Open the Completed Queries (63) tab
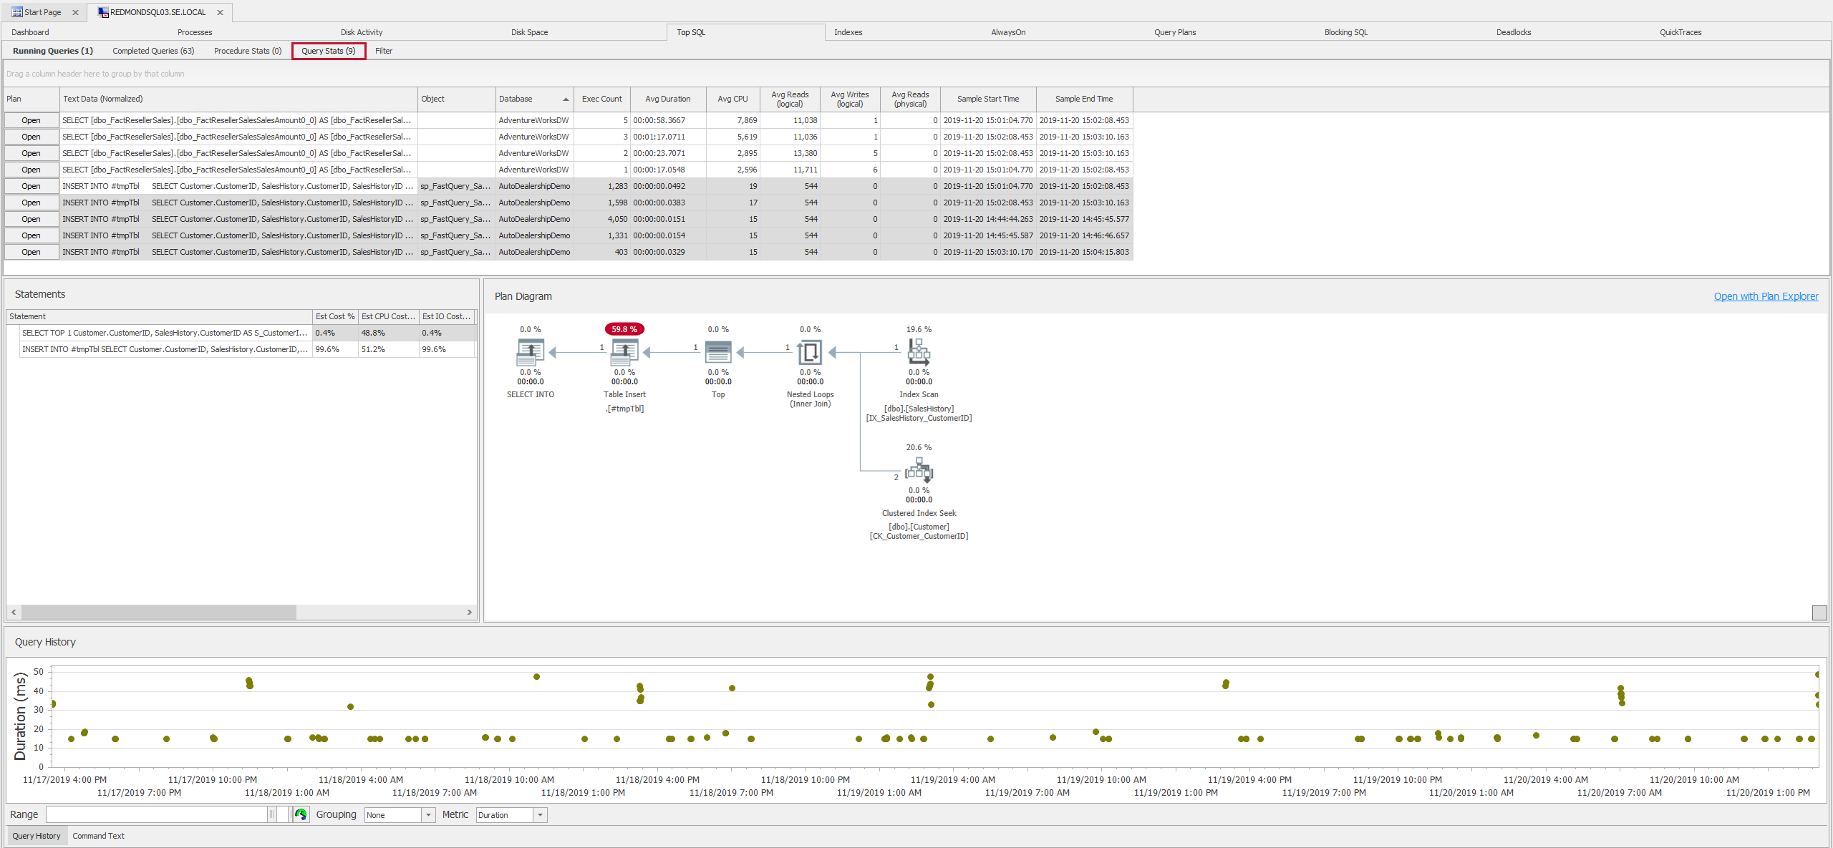The height and width of the screenshot is (848, 1833). click(x=153, y=51)
